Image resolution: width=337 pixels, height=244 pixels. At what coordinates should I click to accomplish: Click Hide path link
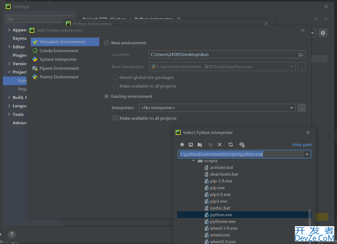(x=302, y=145)
